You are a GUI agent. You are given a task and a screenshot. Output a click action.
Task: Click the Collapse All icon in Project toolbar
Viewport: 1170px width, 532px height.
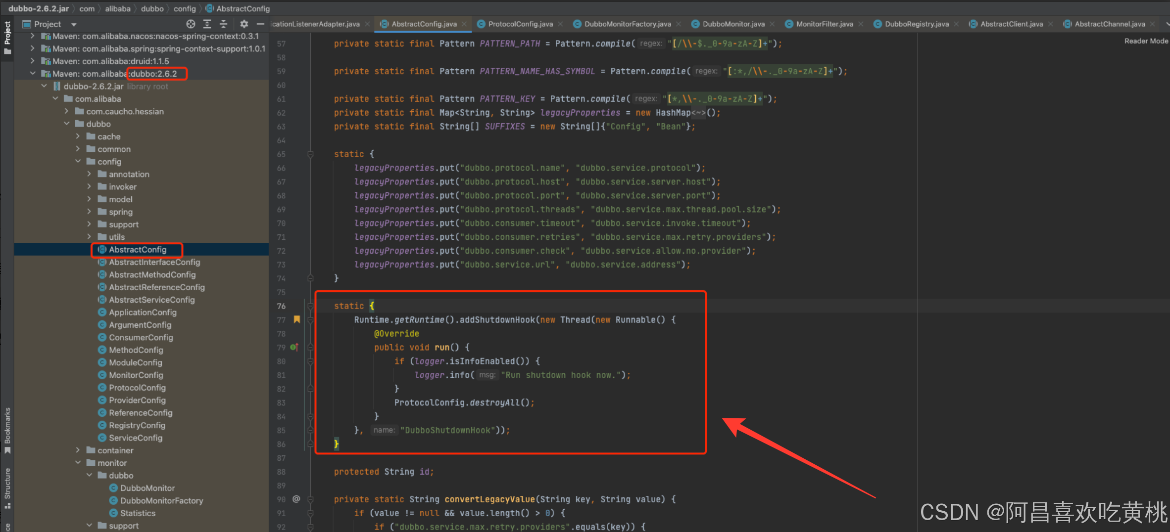coord(224,24)
